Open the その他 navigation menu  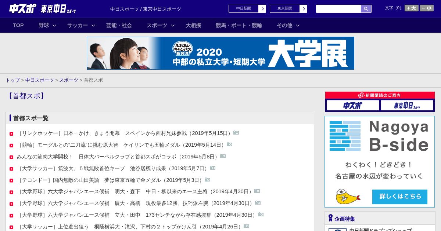(x=284, y=25)
